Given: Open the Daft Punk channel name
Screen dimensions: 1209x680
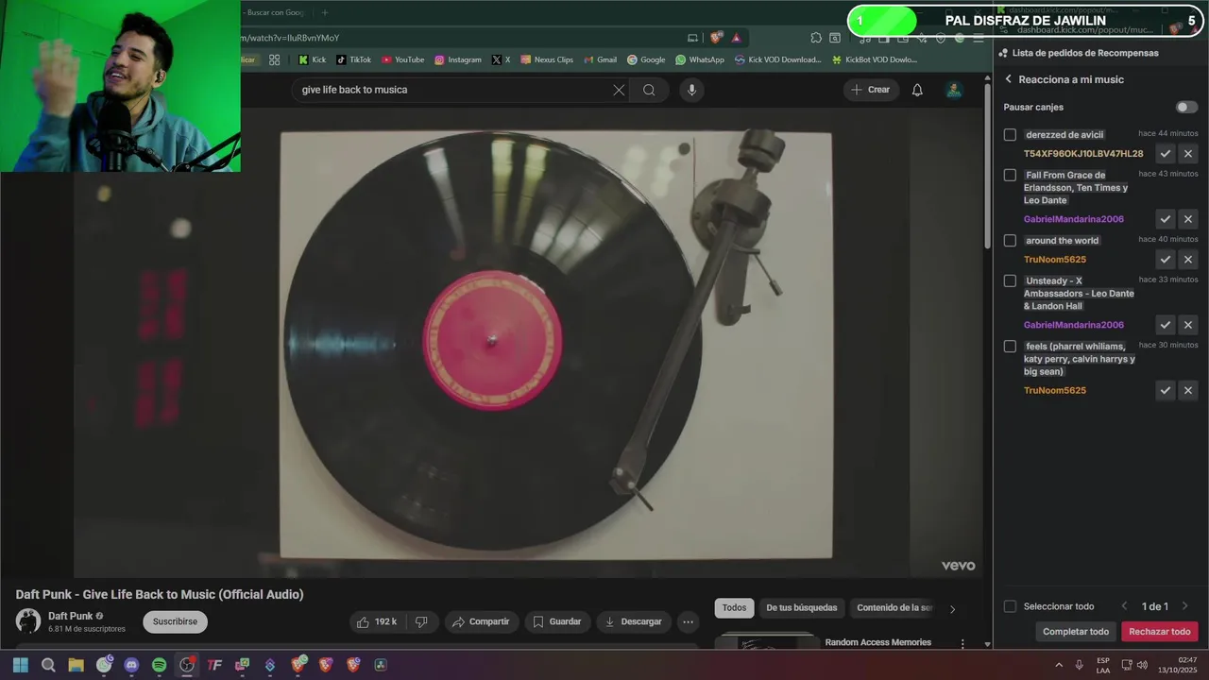Looking at the screenshot, I should coord(71,616).
